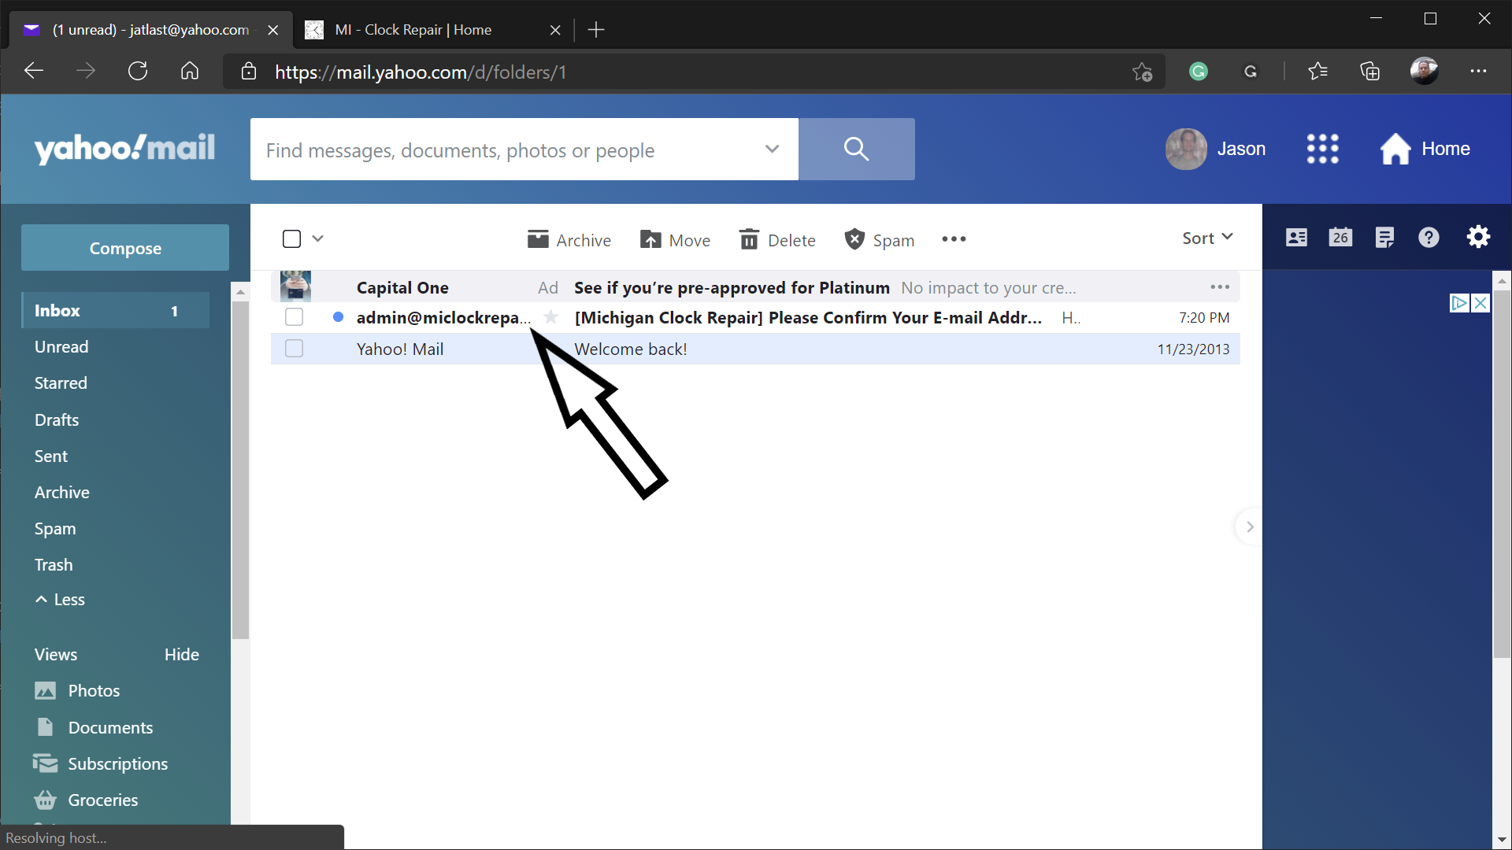Open the Sort dropdown
Viewport: 1512px width, 850px height.
click(x=1207, y=238)
